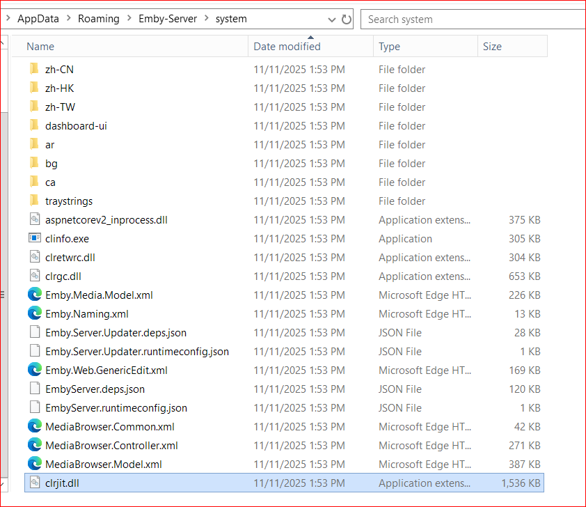Click the dashboard-ui folder icon
Viewport: 586px width, 507px height.
tap(34, 125)
